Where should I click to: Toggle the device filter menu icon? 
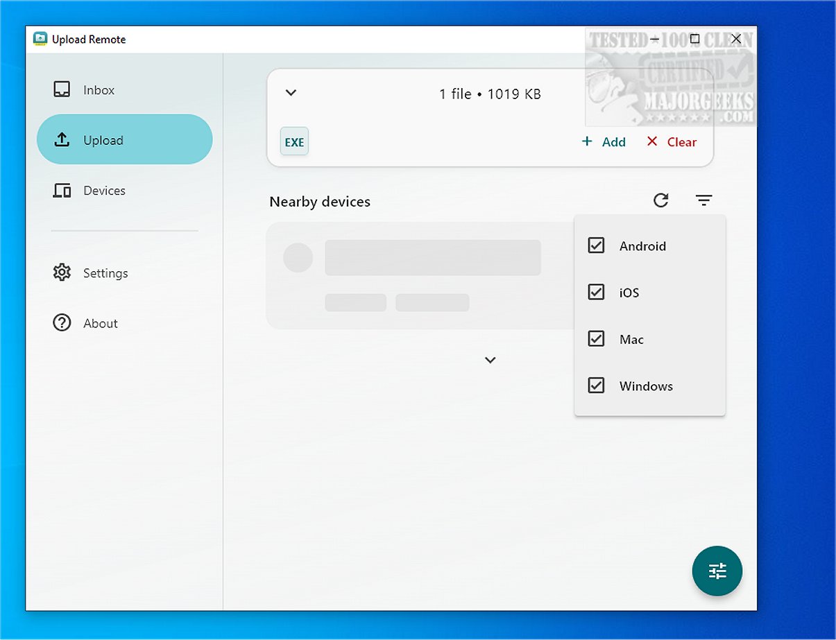pos(704,200)
